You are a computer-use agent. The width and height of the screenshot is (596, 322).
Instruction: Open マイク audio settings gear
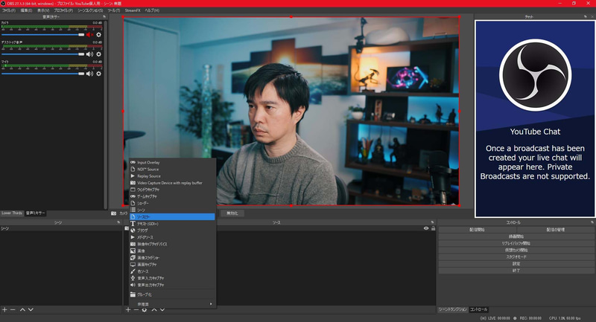(99, 74)
